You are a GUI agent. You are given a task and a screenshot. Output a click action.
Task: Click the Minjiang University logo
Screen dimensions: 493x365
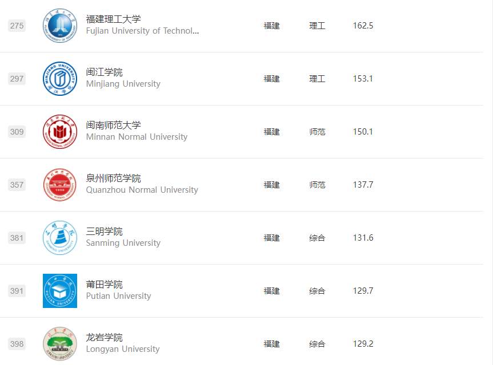coord(60,79)
